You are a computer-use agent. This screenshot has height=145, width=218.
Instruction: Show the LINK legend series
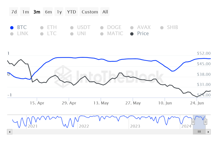pyautogui.click(x=19, y=34)
